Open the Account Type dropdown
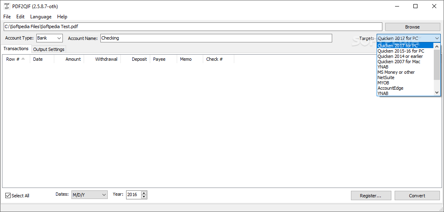 (x=49, y=38)
